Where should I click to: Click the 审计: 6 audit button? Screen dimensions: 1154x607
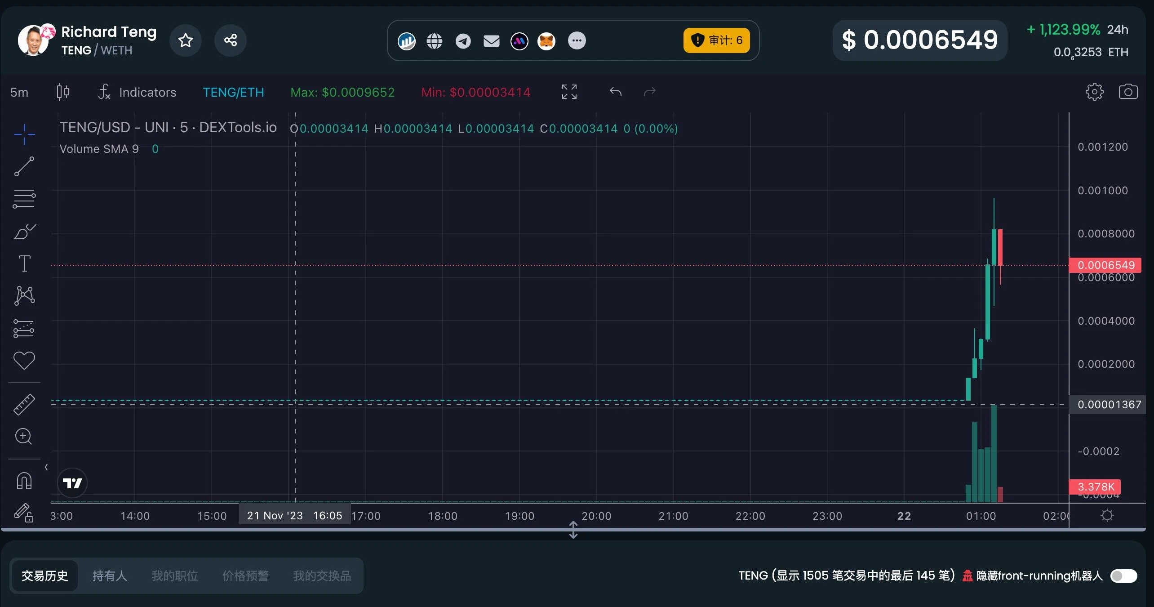pyautogui.click(x=716, y=40)
